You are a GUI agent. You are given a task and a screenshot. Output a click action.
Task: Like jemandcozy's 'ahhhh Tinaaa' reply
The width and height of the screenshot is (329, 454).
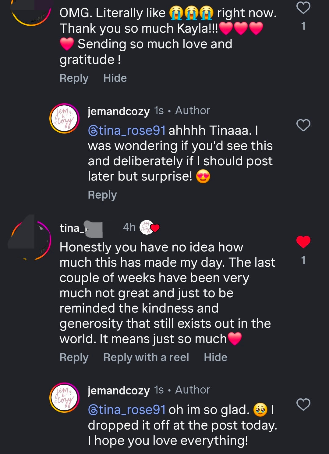coord(303,125)
